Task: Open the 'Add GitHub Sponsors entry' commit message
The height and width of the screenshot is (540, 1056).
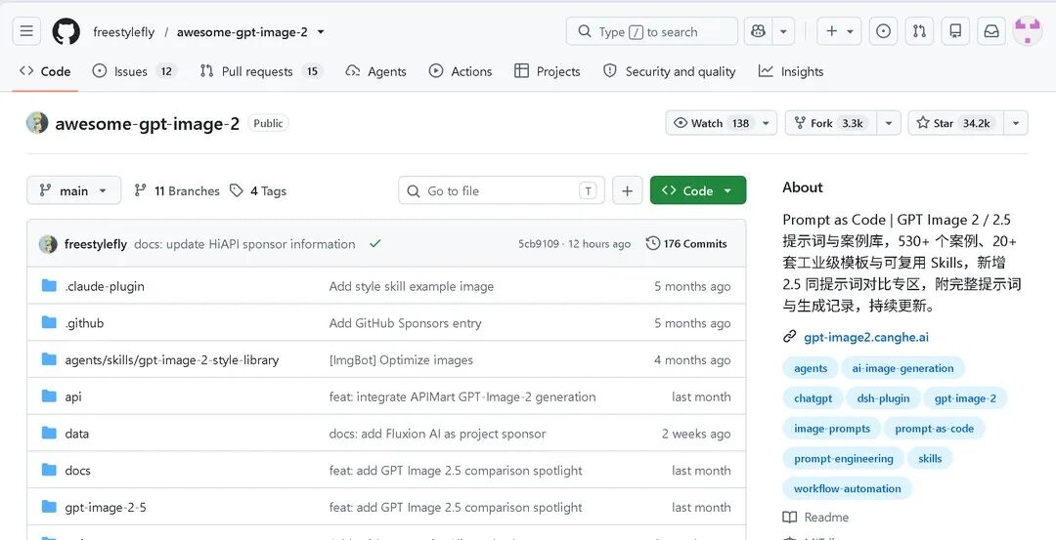Action: [406, 323]
